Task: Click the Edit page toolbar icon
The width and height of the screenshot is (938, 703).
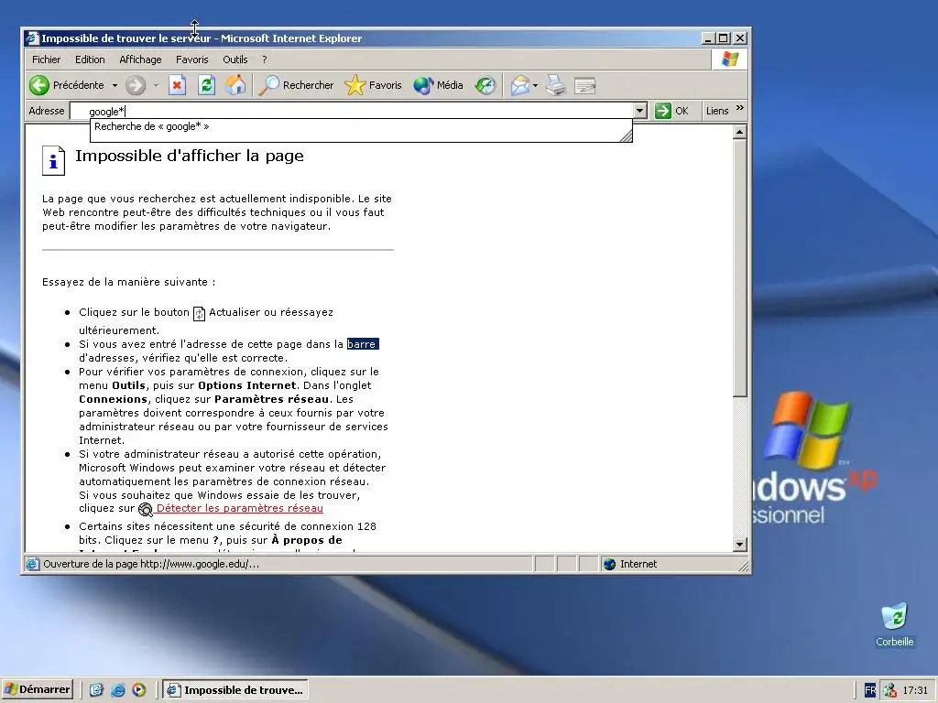Action: [x=584, y=85]
